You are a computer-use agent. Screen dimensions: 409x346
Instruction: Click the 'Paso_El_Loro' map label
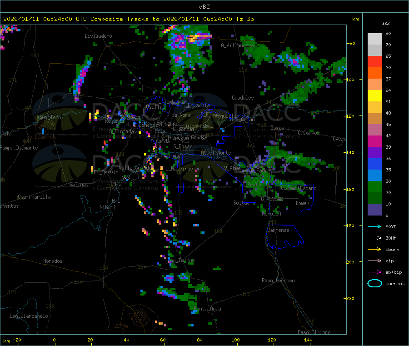[314, 332]
